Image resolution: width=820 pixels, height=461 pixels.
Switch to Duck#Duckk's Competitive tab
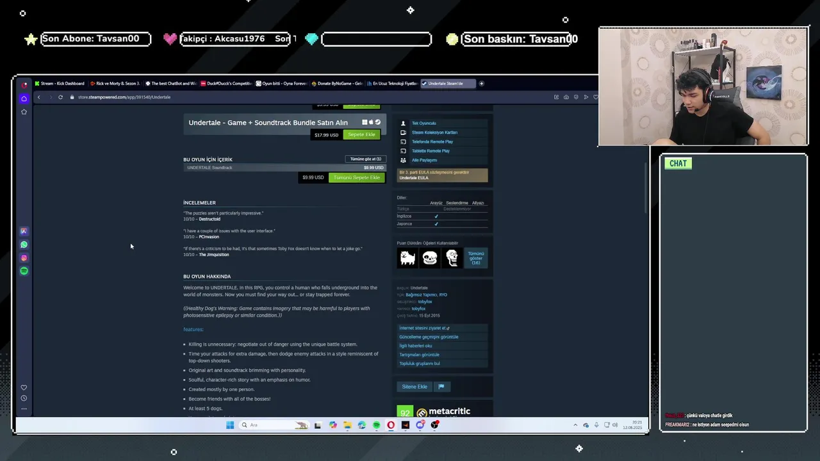(x=226, y=83)
